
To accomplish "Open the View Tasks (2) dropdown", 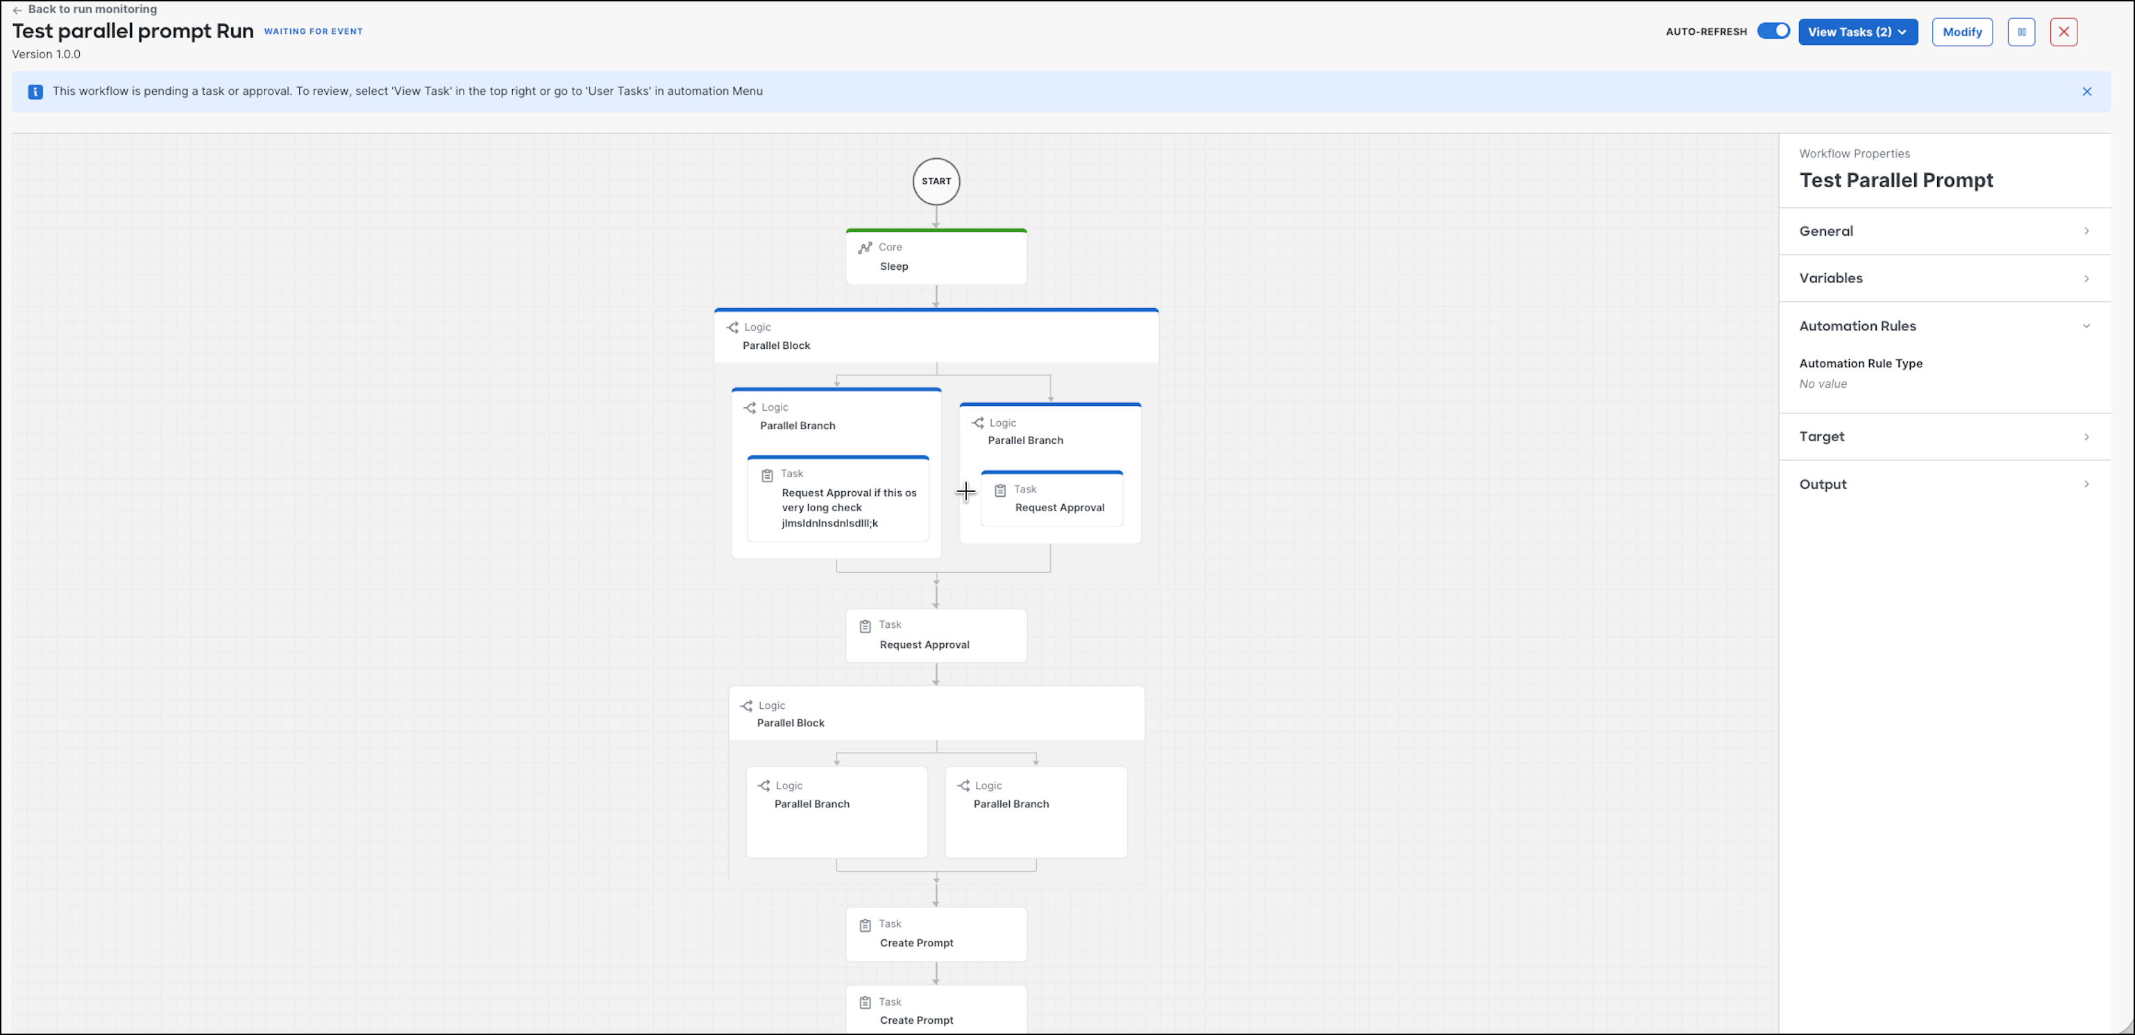I will [x=1857, y=31].
